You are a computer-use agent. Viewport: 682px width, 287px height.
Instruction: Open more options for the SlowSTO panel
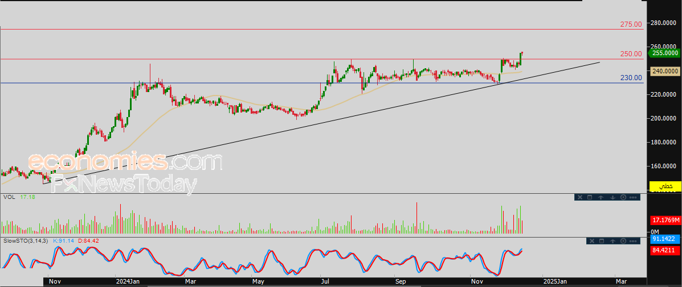click(634, 240)
